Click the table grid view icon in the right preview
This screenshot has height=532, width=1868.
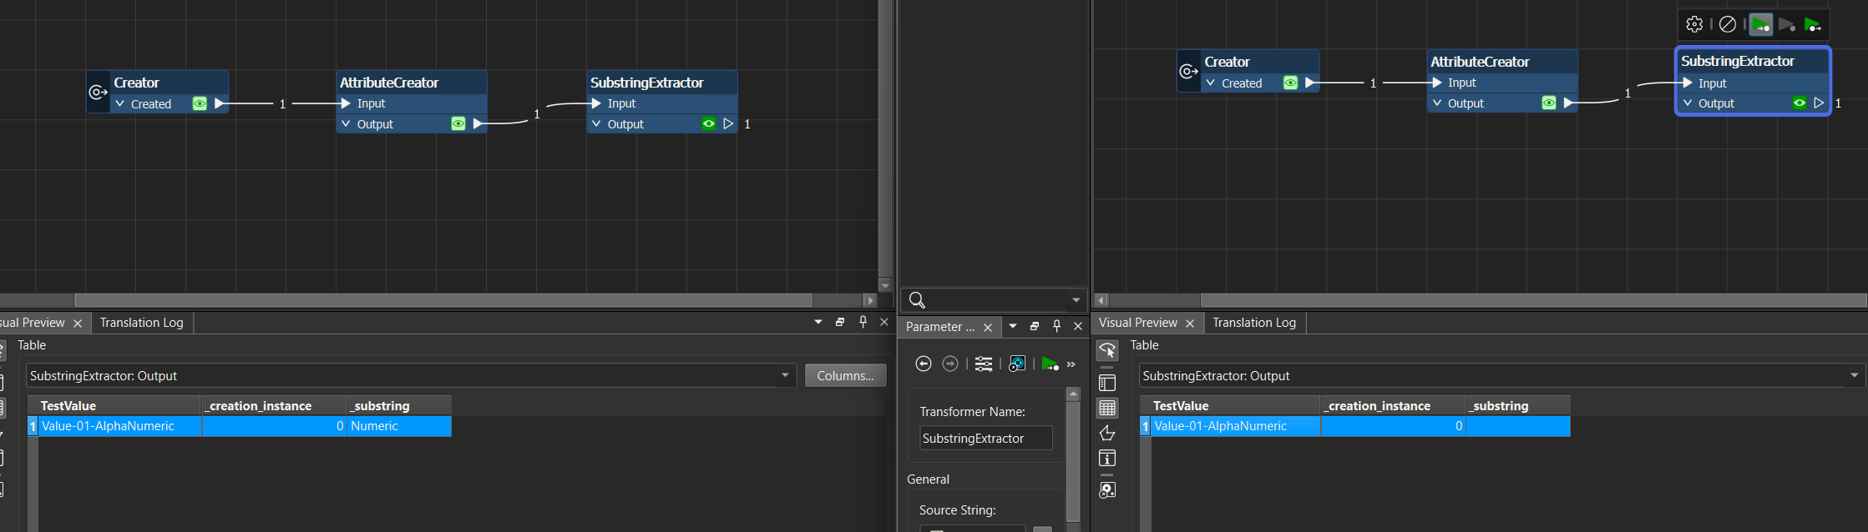click(1107, 408)
